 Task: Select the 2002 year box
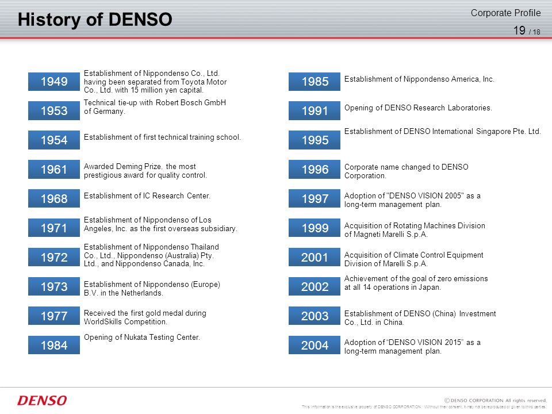pyautogui.click(x=315, y=286)
